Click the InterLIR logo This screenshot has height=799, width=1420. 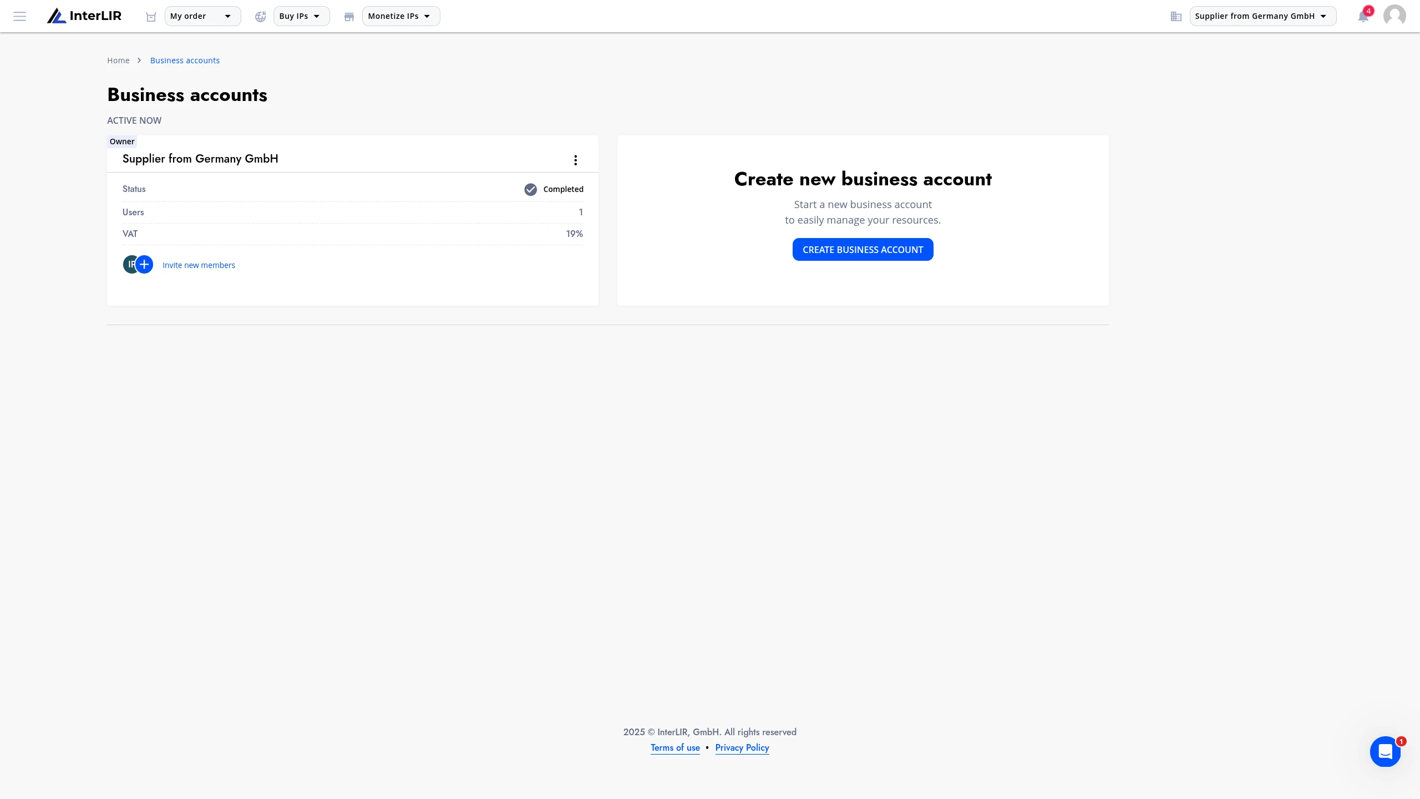coord(84,16)
